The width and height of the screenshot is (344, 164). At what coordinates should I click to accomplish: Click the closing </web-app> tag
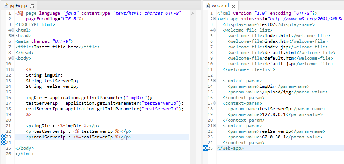230,148
